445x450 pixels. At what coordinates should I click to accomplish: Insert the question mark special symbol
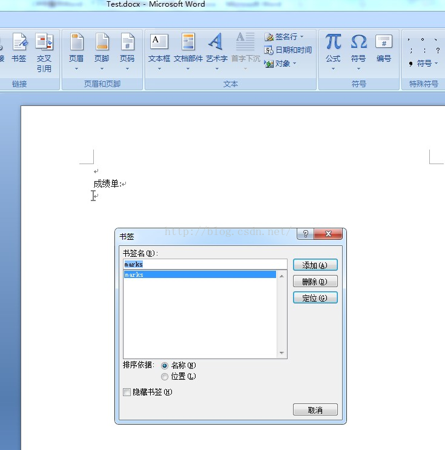[438, 50]
